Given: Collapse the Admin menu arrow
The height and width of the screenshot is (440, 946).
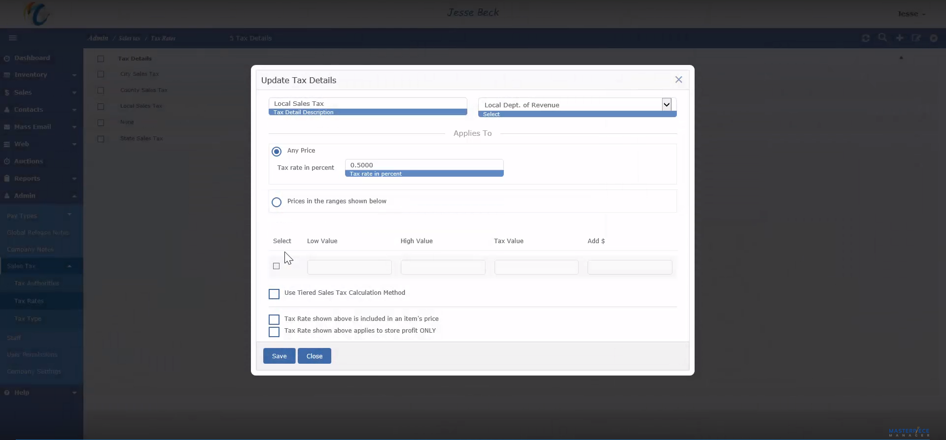Looking at the screenshot, I should [74, 196].
